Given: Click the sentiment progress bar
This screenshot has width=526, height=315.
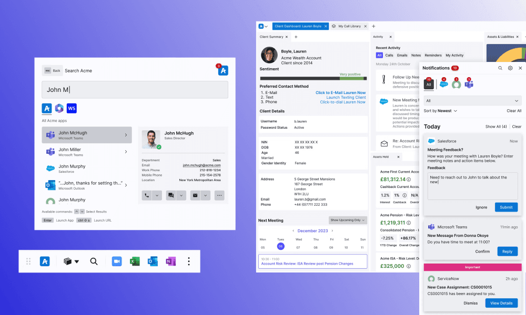Looking at the screenshot, I should coord(313,78).
